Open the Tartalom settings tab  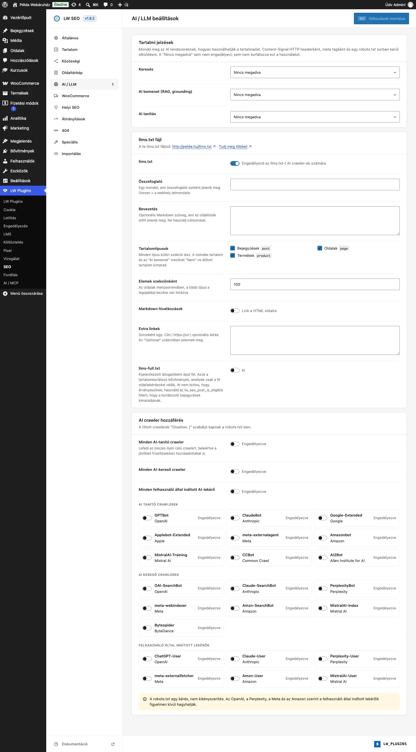[84, 50]
